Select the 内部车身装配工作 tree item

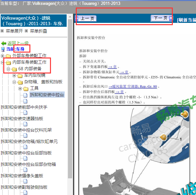[29, 62]
